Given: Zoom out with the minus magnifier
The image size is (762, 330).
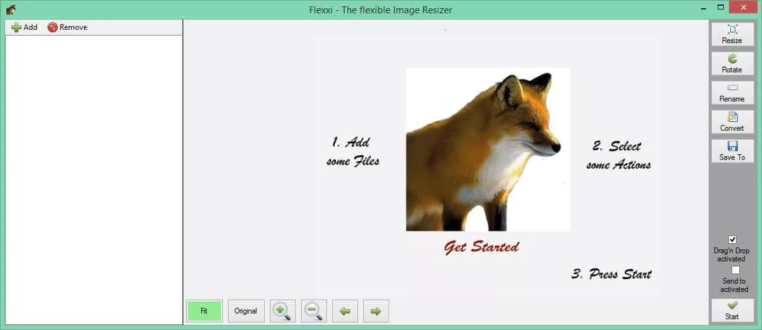Looking at the screenshot, I should (x=314, y=311).
